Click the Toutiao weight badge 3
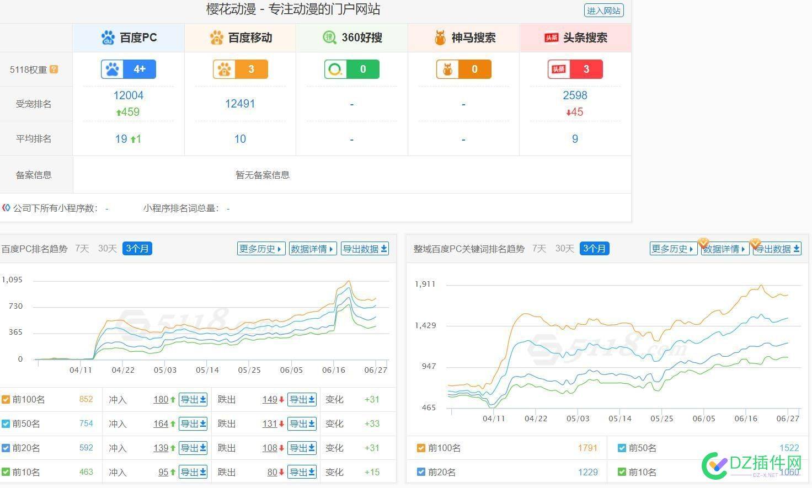 coord(575,69)
